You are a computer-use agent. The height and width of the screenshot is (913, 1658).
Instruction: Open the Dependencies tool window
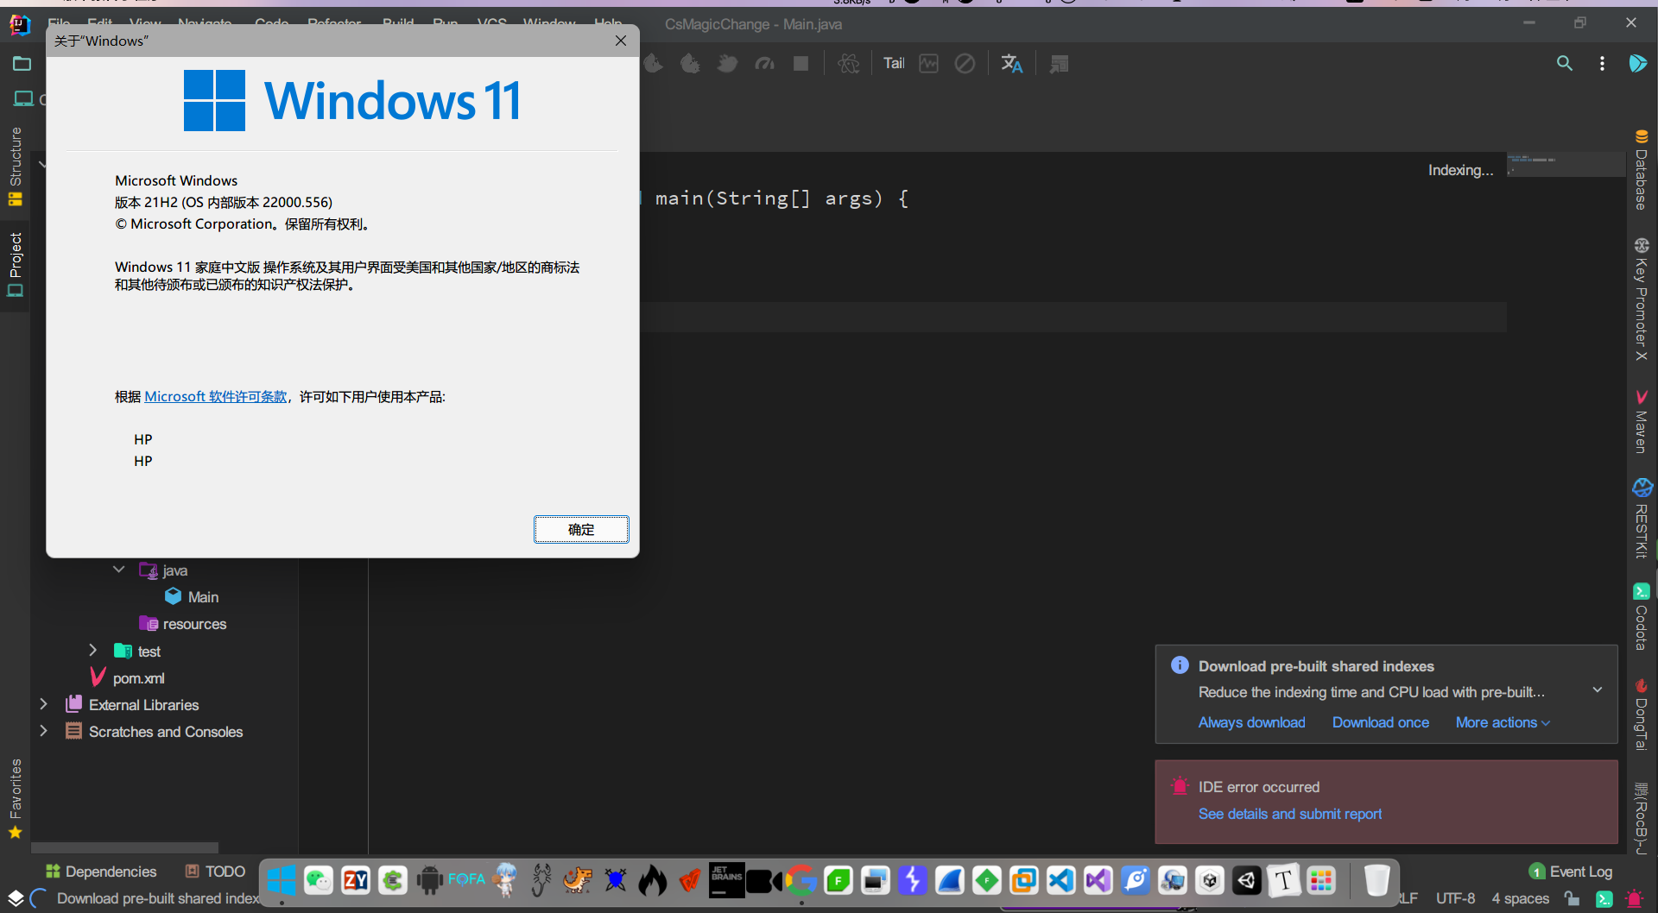click(x=101, y=872)
